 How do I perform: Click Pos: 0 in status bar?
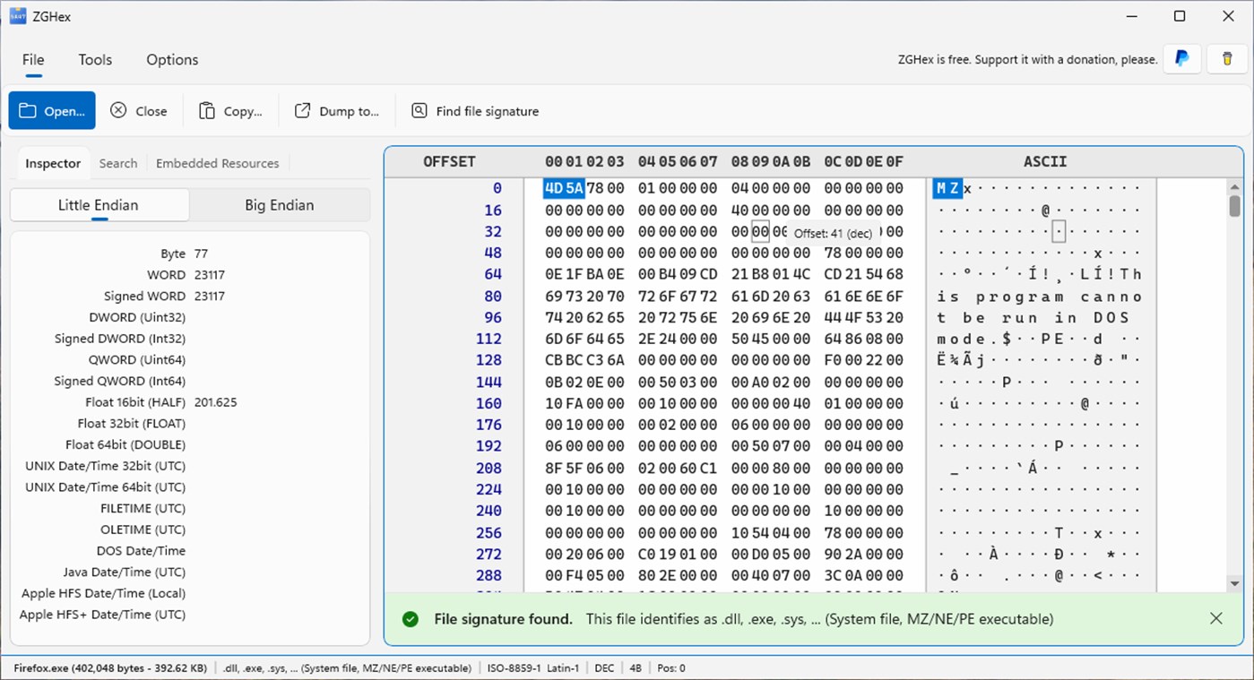click(x=670, y=667)
